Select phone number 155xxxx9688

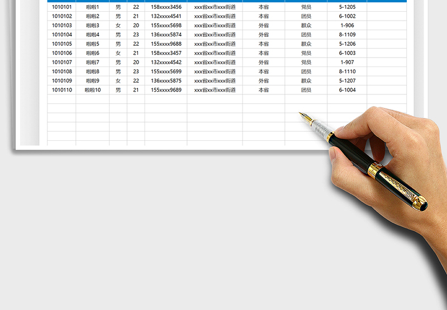click(x=166, y=44)
